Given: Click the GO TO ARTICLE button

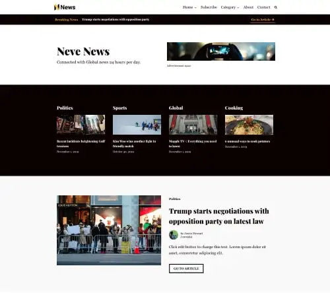Looking at the screenshot, I should coord(186,269).
